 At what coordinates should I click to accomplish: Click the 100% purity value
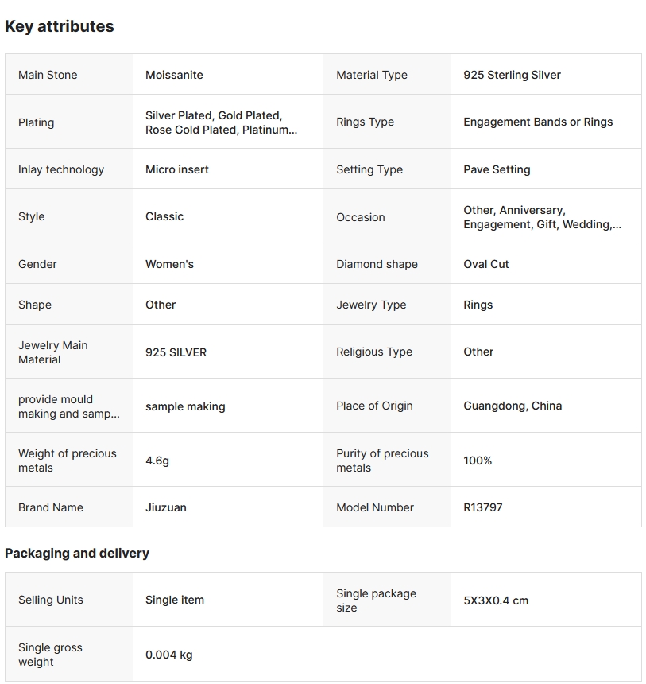click(x=478, y=461)
